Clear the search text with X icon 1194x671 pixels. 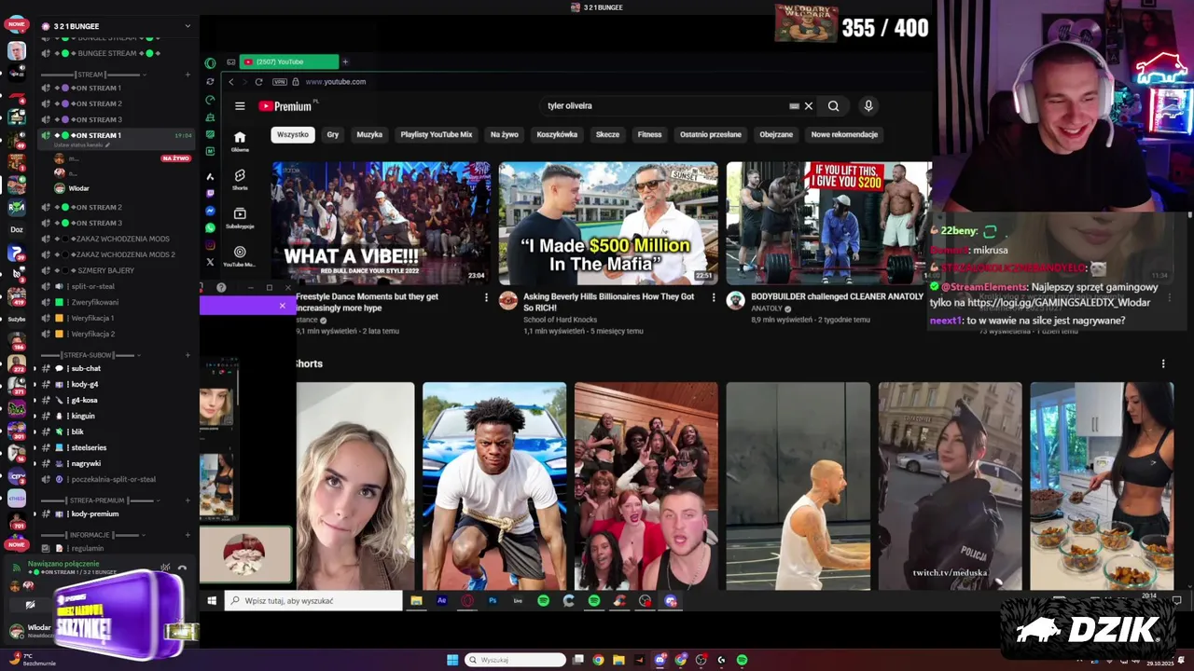pos(809,106)
